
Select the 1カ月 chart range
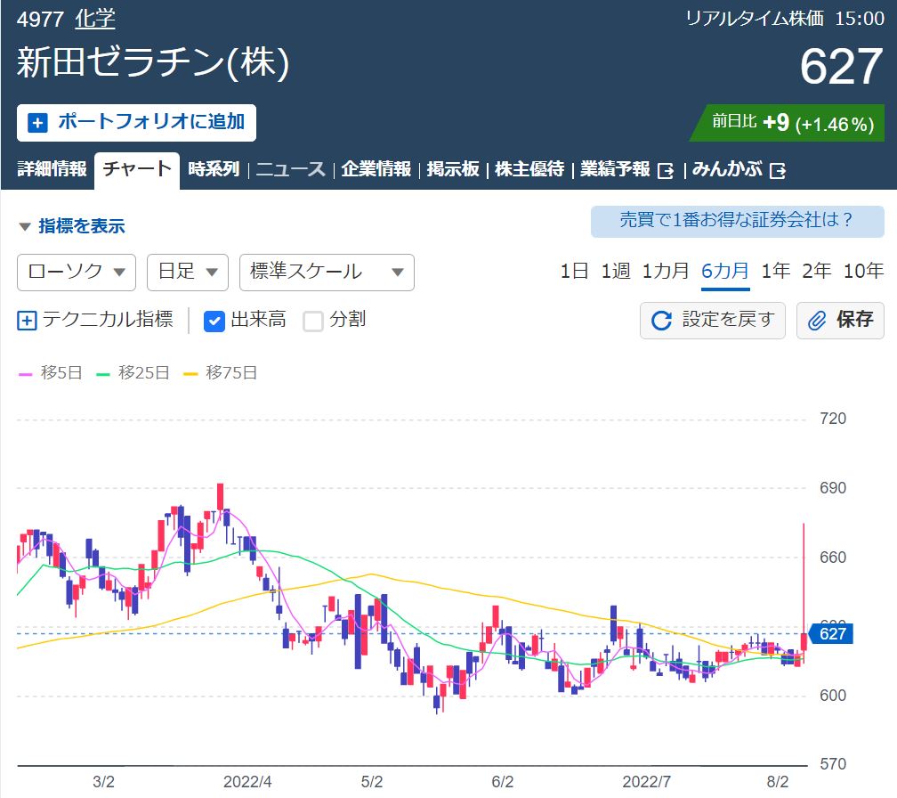click(x=666, y=271)
